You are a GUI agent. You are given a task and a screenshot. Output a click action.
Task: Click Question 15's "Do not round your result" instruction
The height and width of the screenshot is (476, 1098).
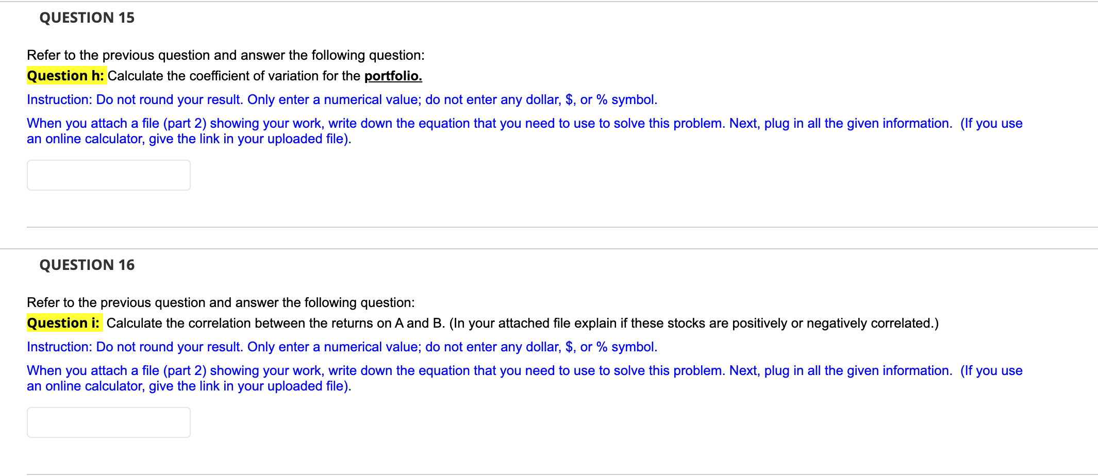point(169,99)
